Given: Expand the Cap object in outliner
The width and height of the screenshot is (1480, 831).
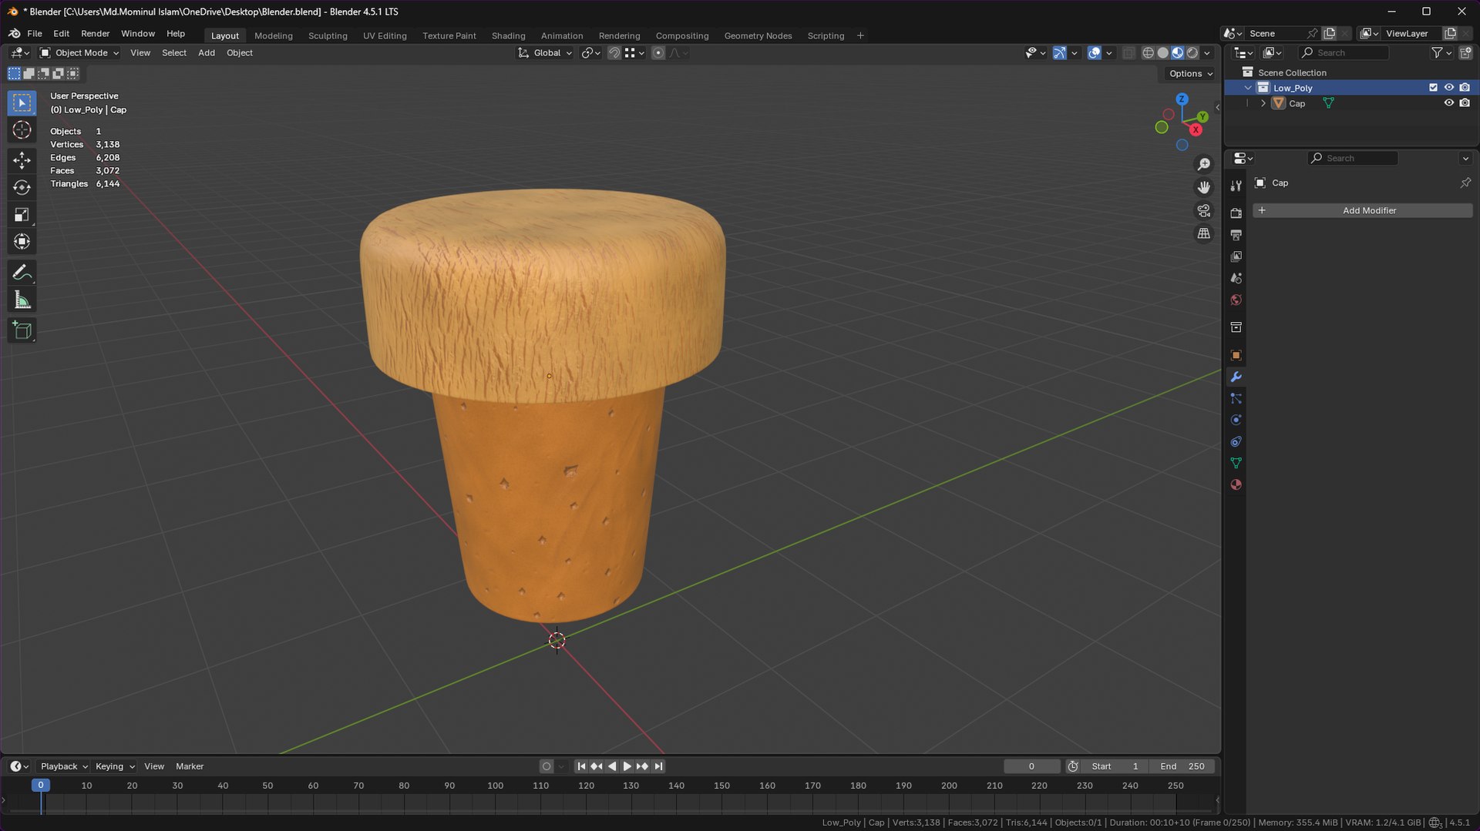Looking at the screenshot, I should pos(1263,103).
